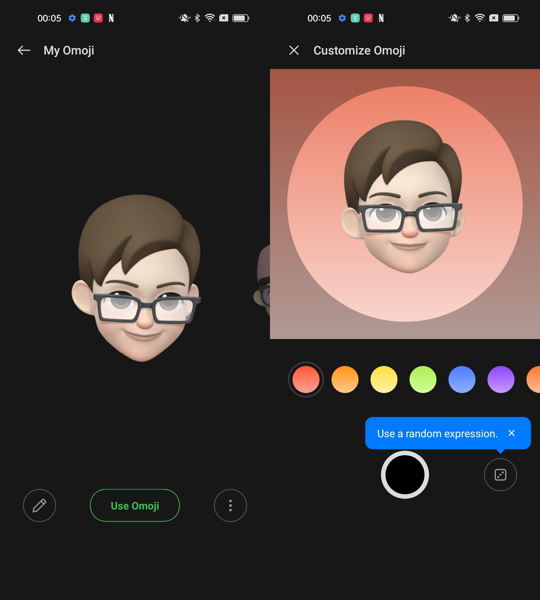This screenshot has height=600, width=540.
Task: Tap the Use Omoji button
Action: point(135,505)
